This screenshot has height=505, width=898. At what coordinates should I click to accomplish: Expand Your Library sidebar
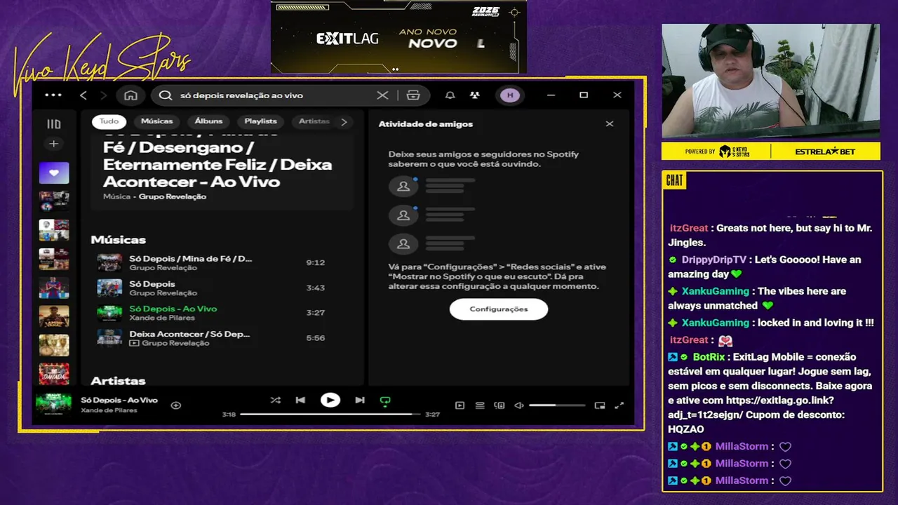point(54,124)
